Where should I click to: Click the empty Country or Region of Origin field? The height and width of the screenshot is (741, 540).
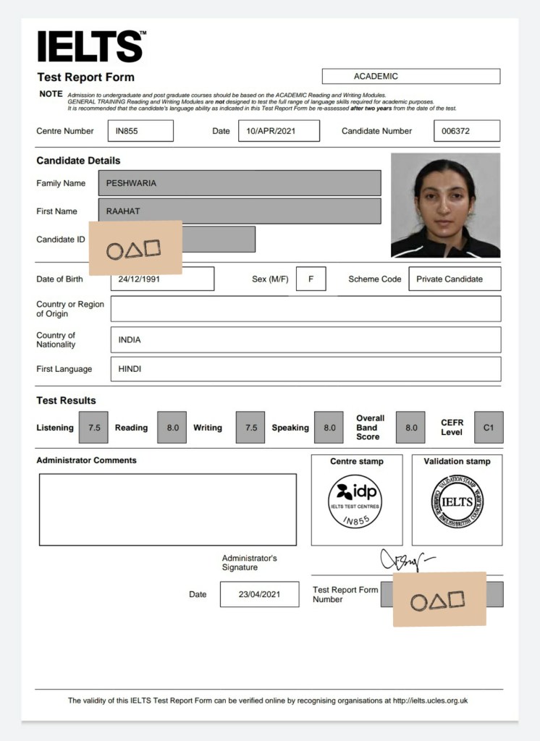click(305, 309)
